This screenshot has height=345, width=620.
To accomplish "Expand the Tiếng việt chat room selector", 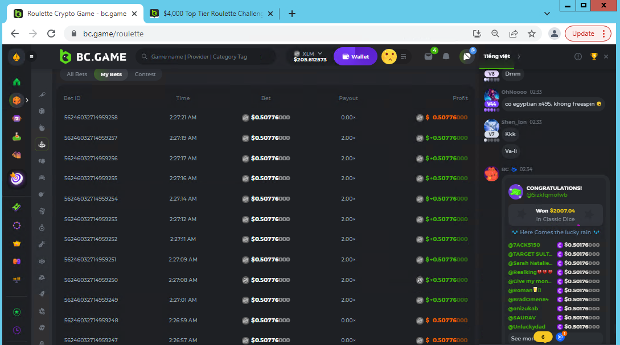I will tap(502, 56).
